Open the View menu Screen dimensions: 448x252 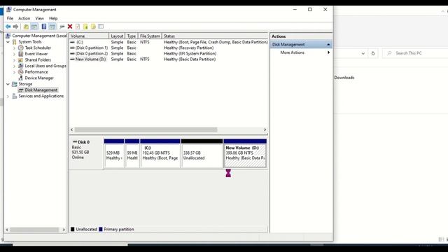click(x=39, y=18)
